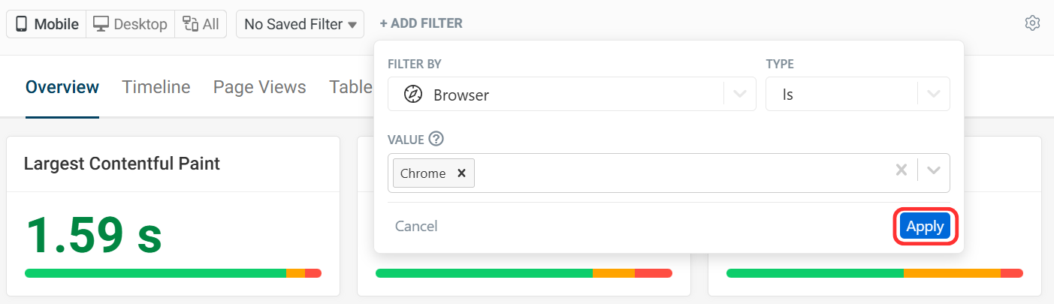Switch to Desktop device view
The width and height of the screenshot is (1054, 304).
pyautogui.click(x=130, y=24)
